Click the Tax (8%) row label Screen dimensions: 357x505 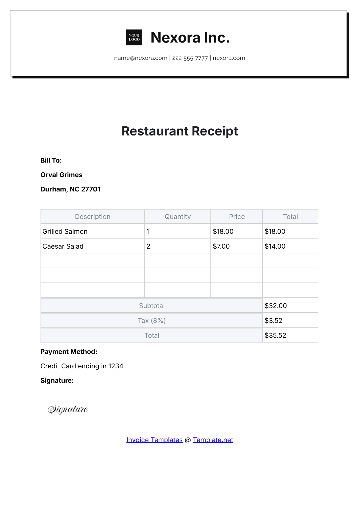coord(152,320)
